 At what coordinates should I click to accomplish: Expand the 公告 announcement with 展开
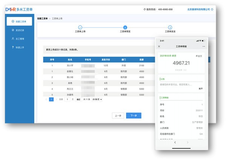200,88
